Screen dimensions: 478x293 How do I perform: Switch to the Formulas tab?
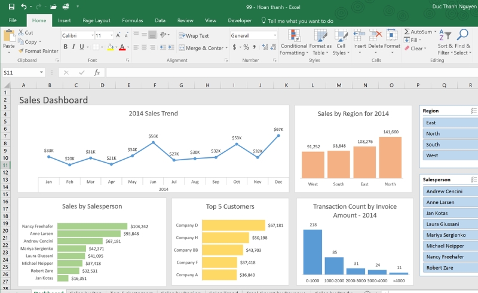(x=132, y=20)
